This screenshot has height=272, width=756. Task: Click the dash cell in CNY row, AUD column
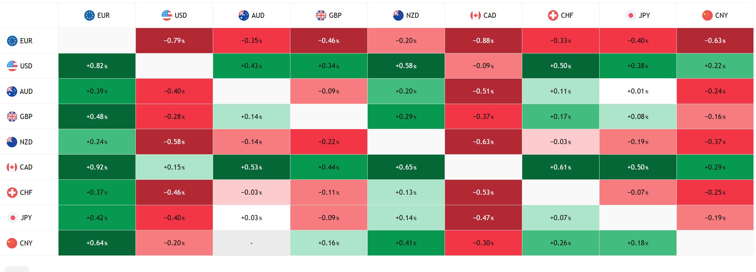click(251, 243)
